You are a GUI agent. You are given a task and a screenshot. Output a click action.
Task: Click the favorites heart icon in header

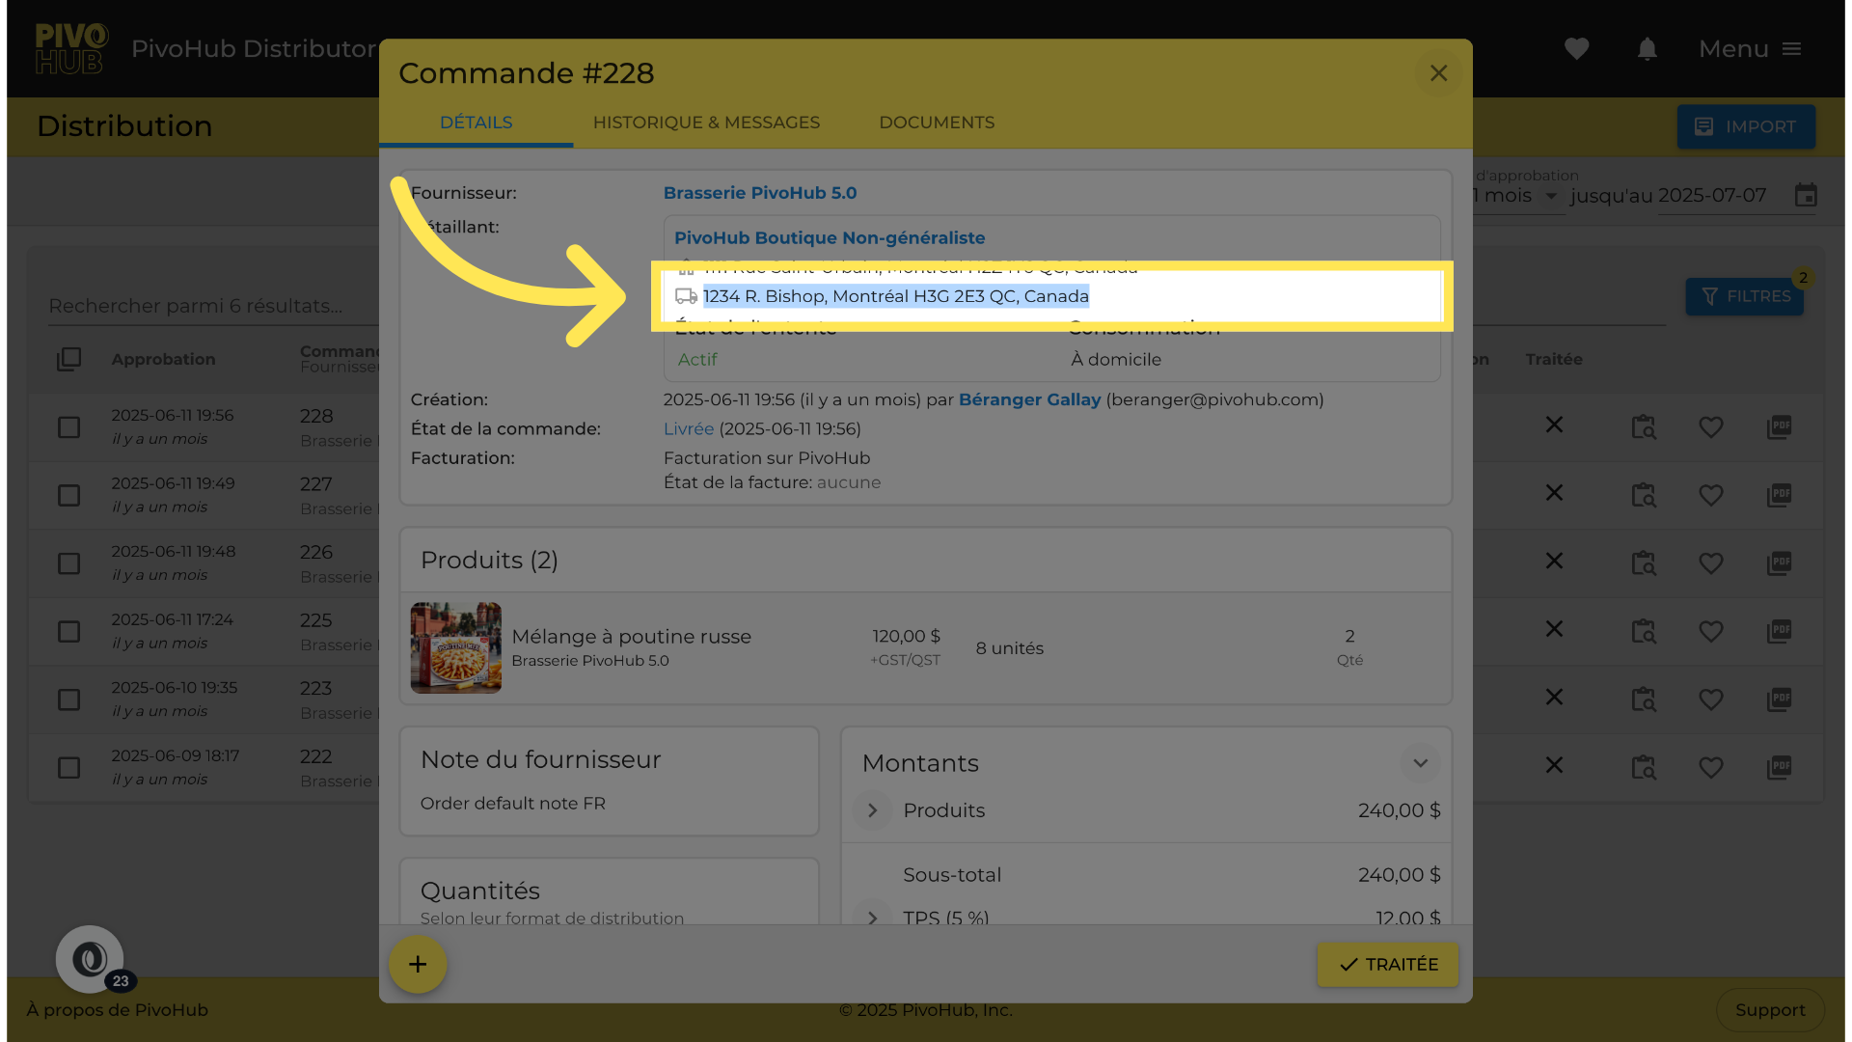click(1576, 49)
